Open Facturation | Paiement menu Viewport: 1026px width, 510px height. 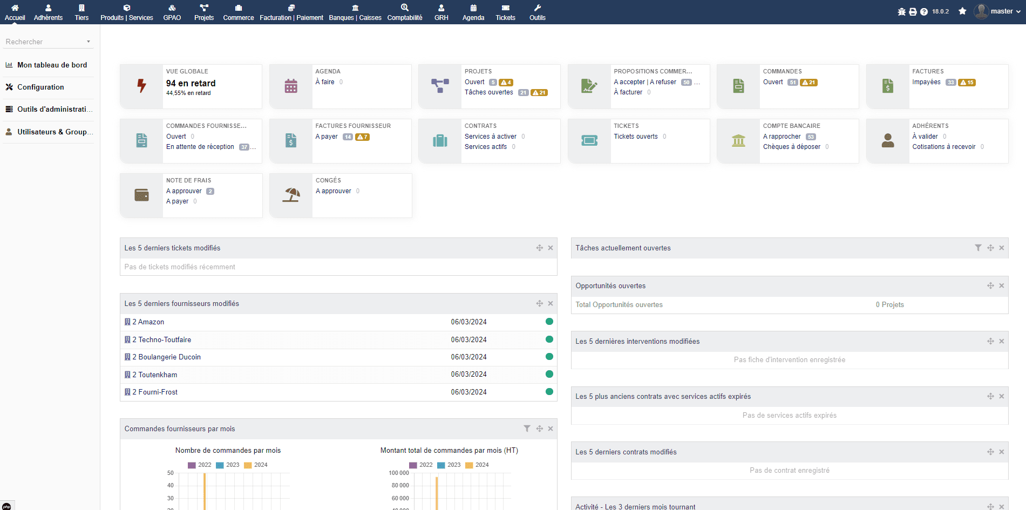pyautogui.click(x=291, y=12)
